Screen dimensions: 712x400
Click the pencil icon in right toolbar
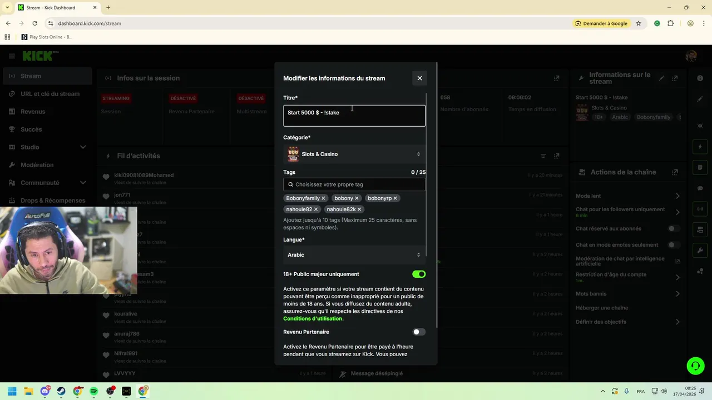coord(700,99)
